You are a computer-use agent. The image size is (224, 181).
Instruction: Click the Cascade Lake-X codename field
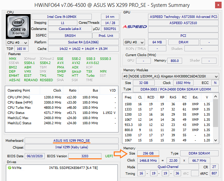pyautogui.click(x=70, y=29)
